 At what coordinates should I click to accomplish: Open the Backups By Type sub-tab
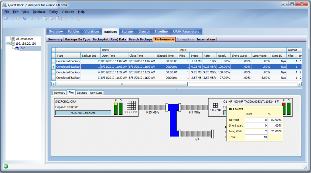coord(77,39)
